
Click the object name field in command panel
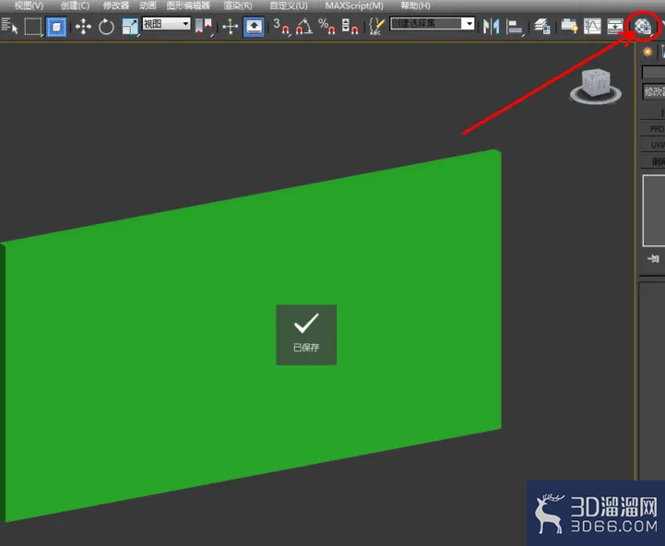tap(653, 72)
